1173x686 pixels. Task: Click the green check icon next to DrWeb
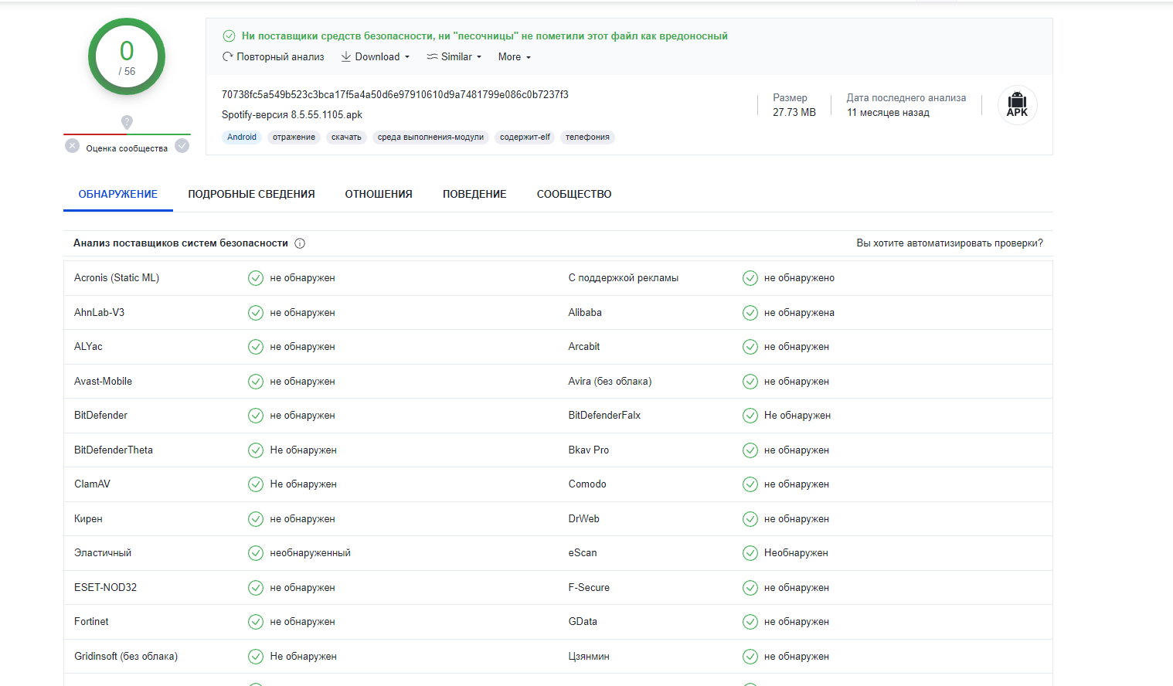click(x=750, y=519)
